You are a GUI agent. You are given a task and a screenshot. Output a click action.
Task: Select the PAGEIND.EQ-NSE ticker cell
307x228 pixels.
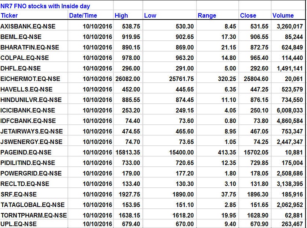coord(26,152)
